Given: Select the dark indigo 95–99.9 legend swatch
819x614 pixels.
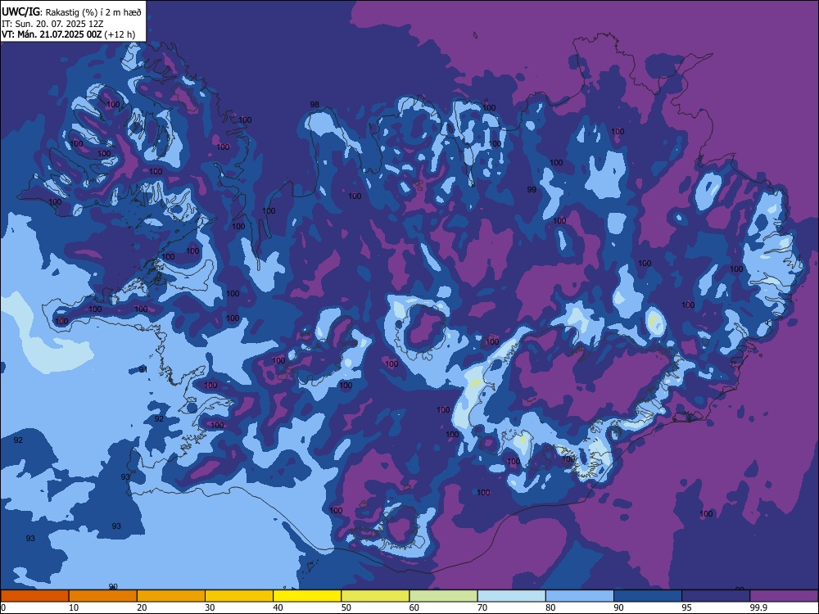Looking at the screenshot, I should 716,596.
